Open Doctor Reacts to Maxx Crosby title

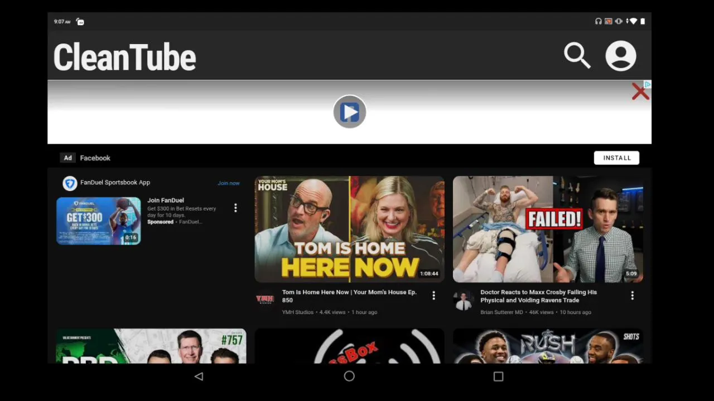click(538, 296)
